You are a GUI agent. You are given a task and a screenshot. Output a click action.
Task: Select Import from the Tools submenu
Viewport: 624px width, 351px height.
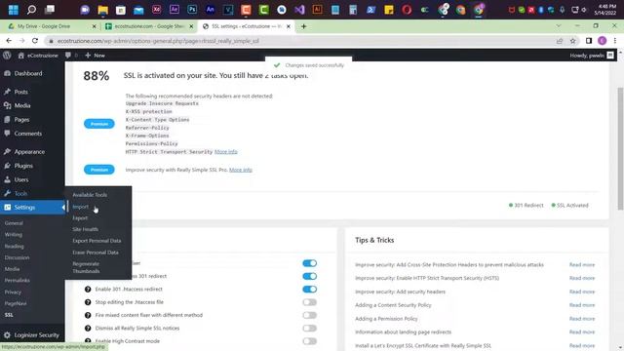[80, 207]
